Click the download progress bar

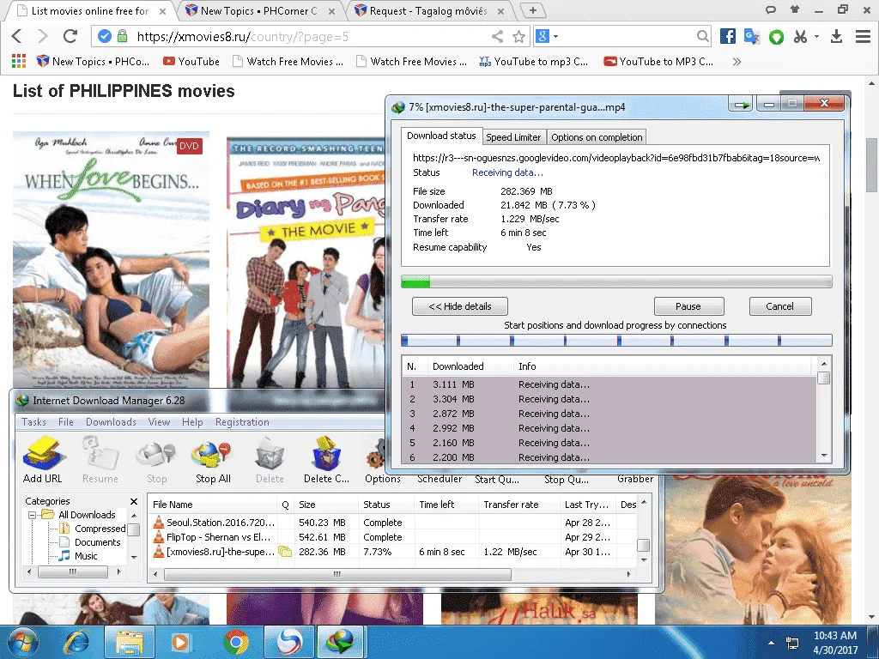[x=616, y=281]
